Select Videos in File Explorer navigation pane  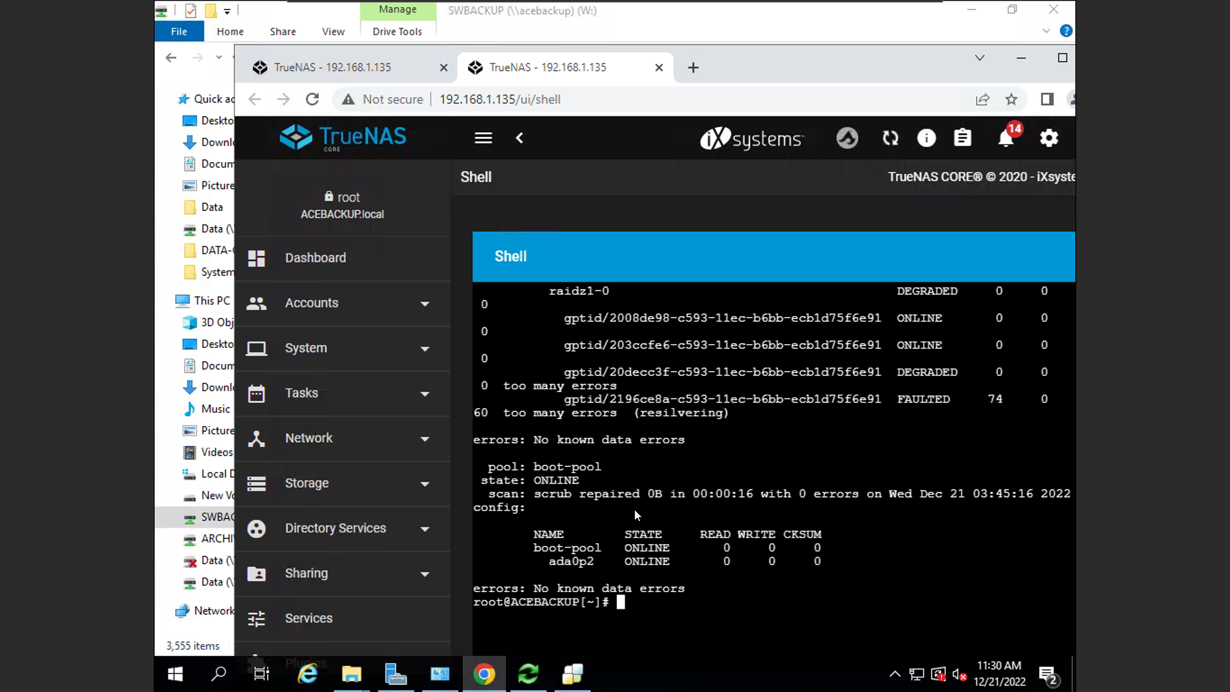click(x=217, y=452)
